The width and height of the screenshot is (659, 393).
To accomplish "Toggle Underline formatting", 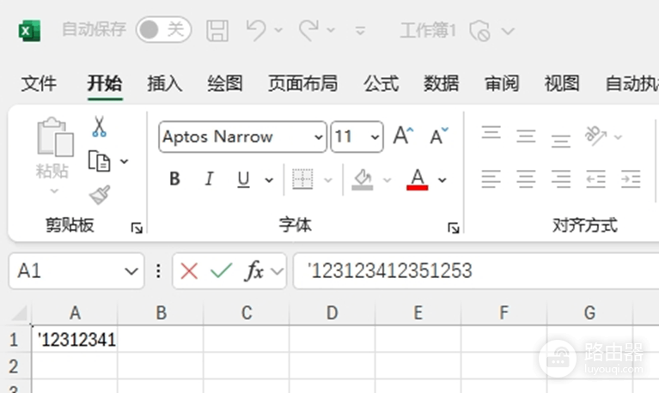I will [x=243, y=179].
